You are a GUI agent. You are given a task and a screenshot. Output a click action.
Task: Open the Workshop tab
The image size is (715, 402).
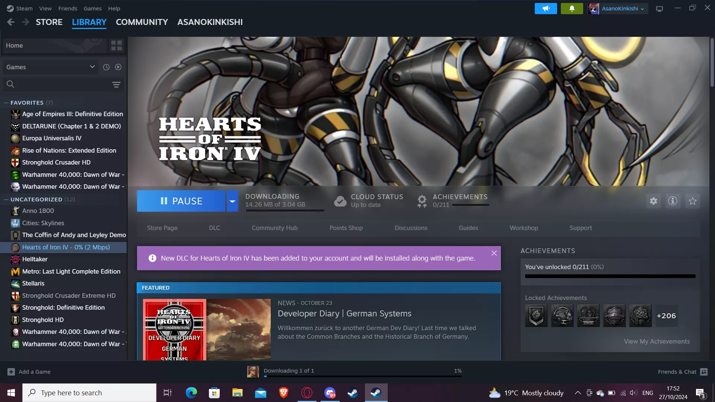pos(524,228)
